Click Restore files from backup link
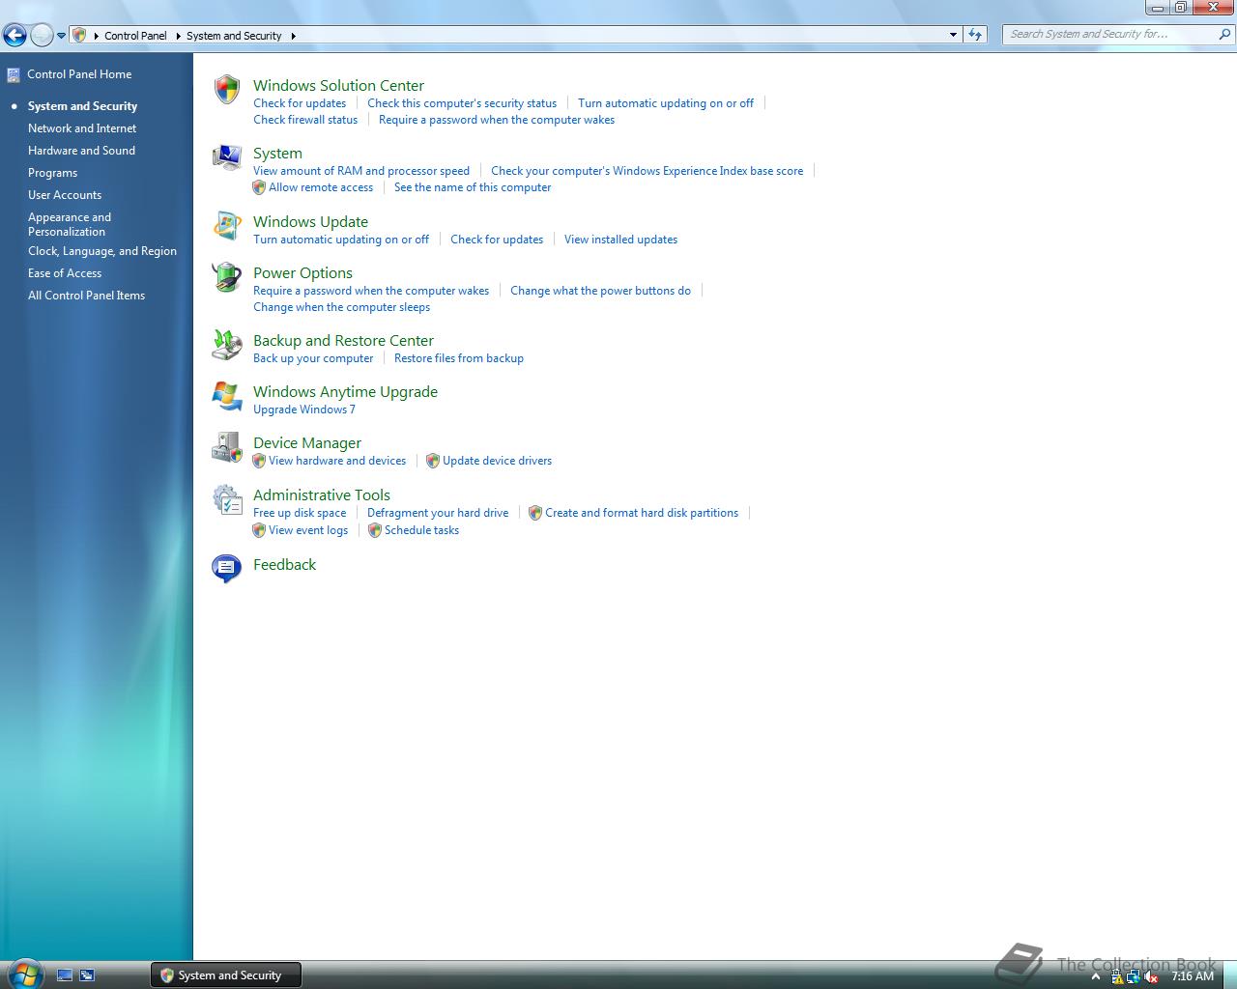Viewport: 1237px width, 989px height. pyautogui.click(x=459, y=358)
